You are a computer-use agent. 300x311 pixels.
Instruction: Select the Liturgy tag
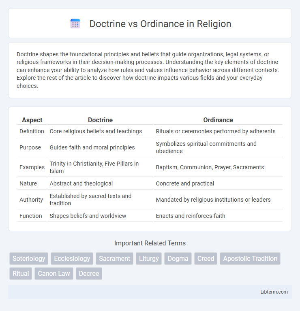click(149, 258)
